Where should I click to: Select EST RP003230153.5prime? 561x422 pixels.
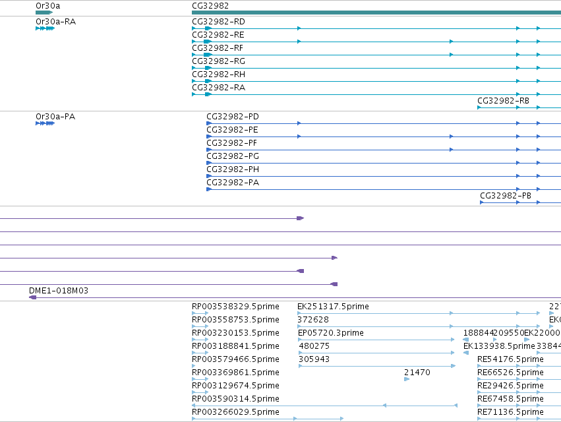235,333
